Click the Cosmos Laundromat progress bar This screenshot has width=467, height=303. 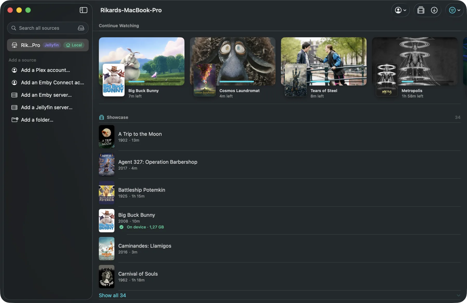tap(245, 82)
